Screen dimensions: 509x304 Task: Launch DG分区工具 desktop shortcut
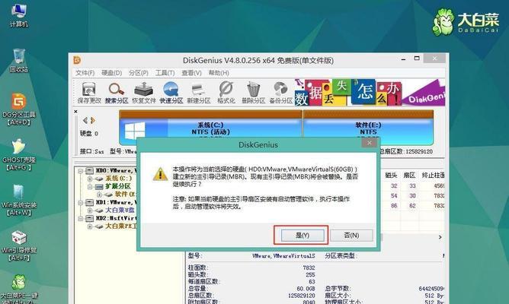pos(19,109)
